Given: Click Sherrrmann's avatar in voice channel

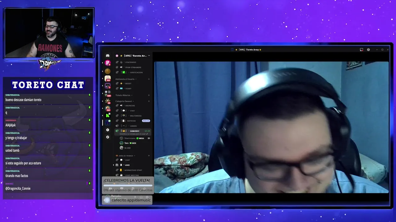Looking at the screenshot, I should pos(122,138).
